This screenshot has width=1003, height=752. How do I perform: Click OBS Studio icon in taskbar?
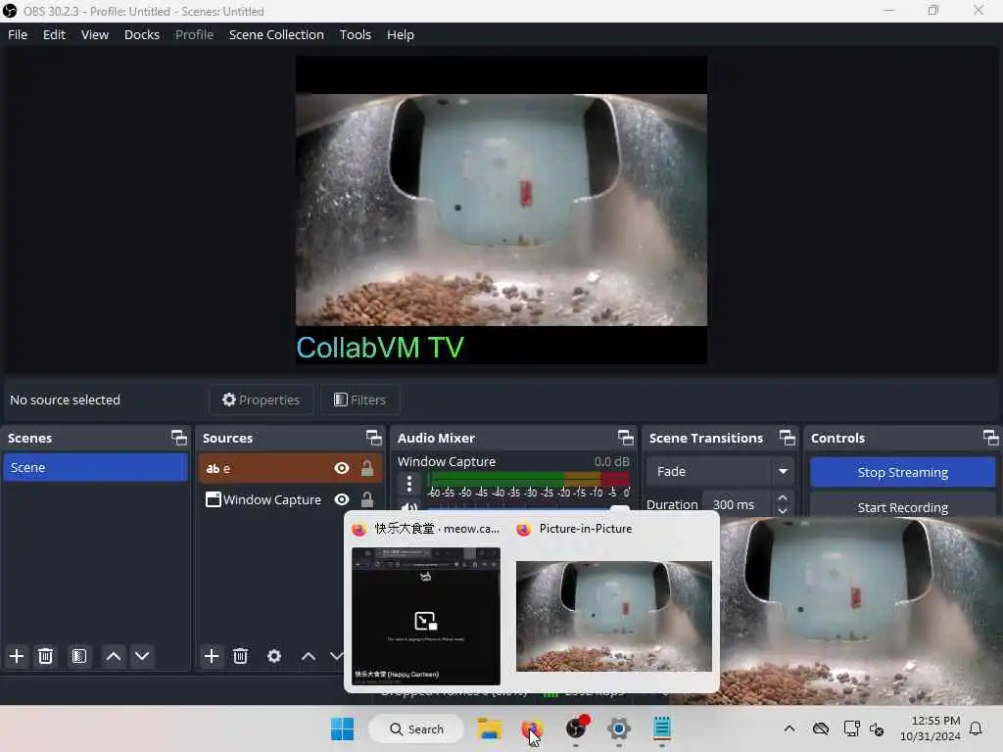click(x=576, y=728)
